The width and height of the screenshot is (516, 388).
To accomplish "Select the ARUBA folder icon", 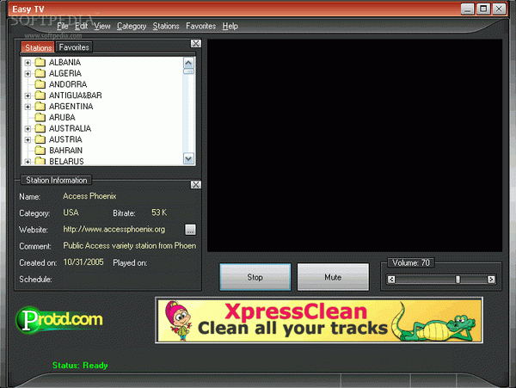I will (x=40, y=117).
